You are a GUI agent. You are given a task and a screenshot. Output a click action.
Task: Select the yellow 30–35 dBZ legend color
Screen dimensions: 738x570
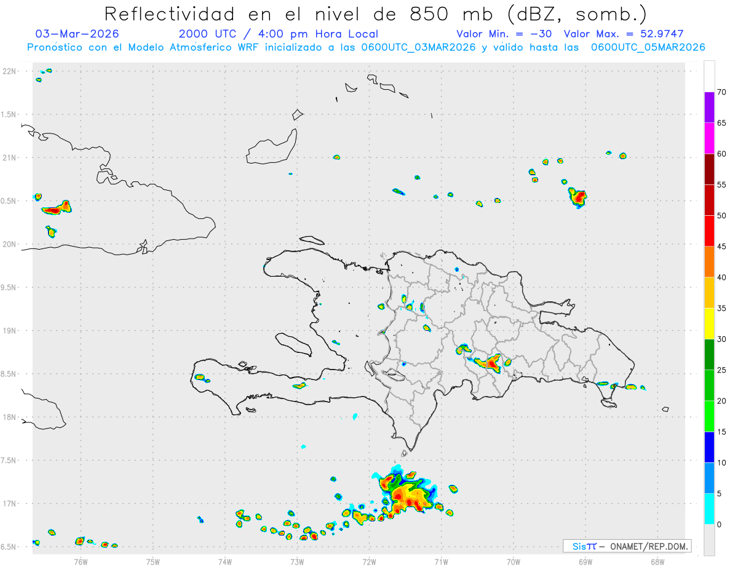click(x=709, y=323)
